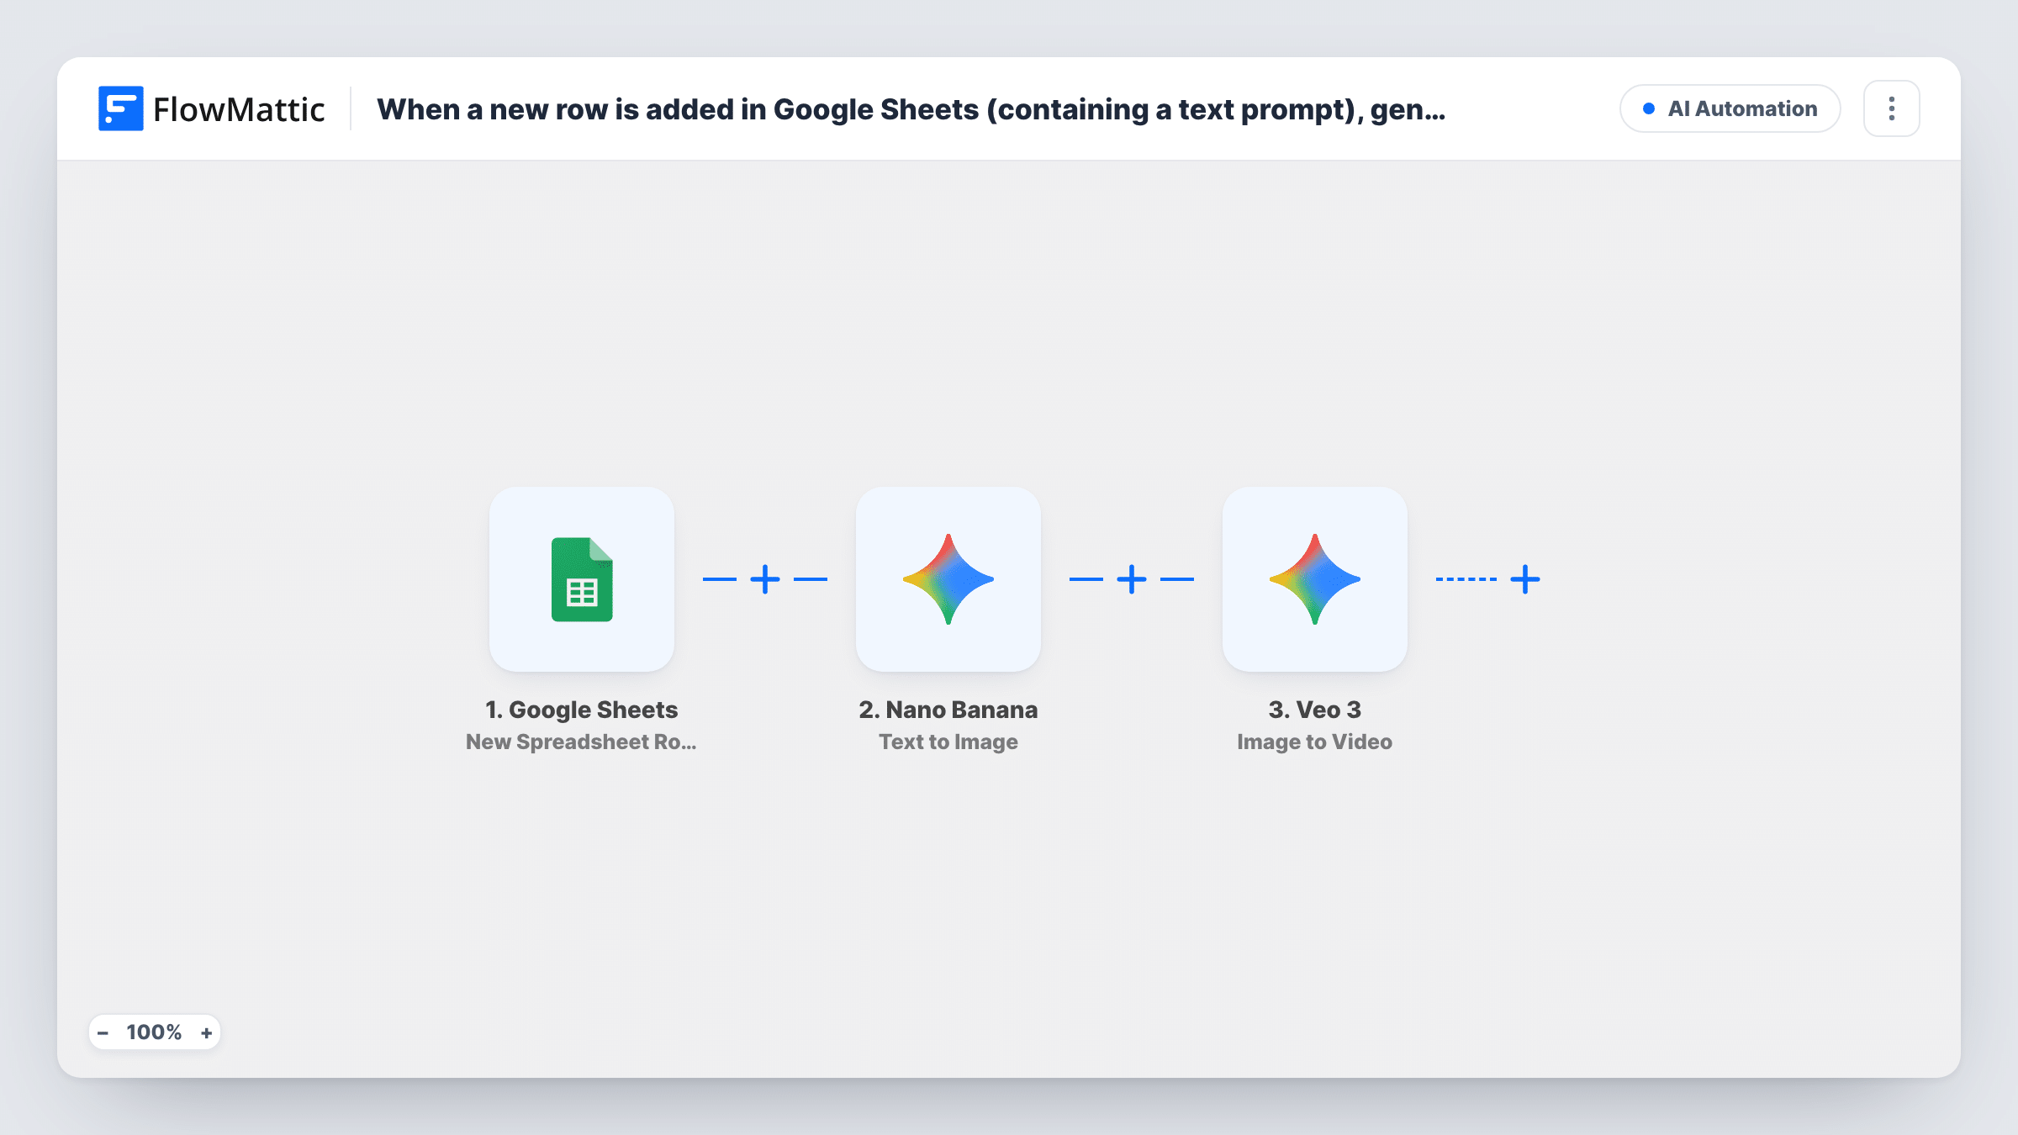Click the FlowMattic logo
This screenshot has height=1135, width=2018.
click(x=211, y=108)
